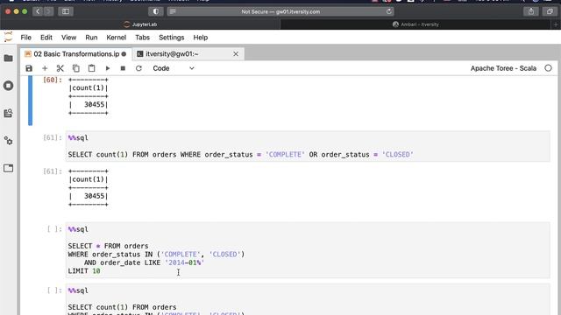Open the cell type Code dropdown
The width and height of the screenshot is (561, 315).
pyautogui.click(x=174, y=68)
